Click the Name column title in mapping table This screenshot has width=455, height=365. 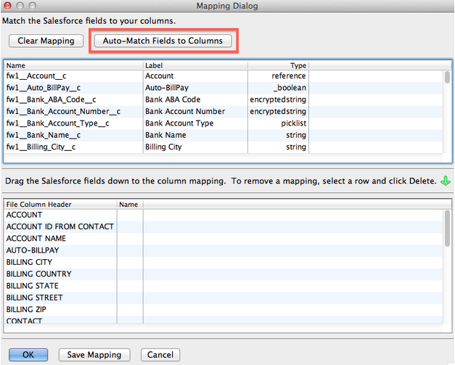tap(130, 205)
